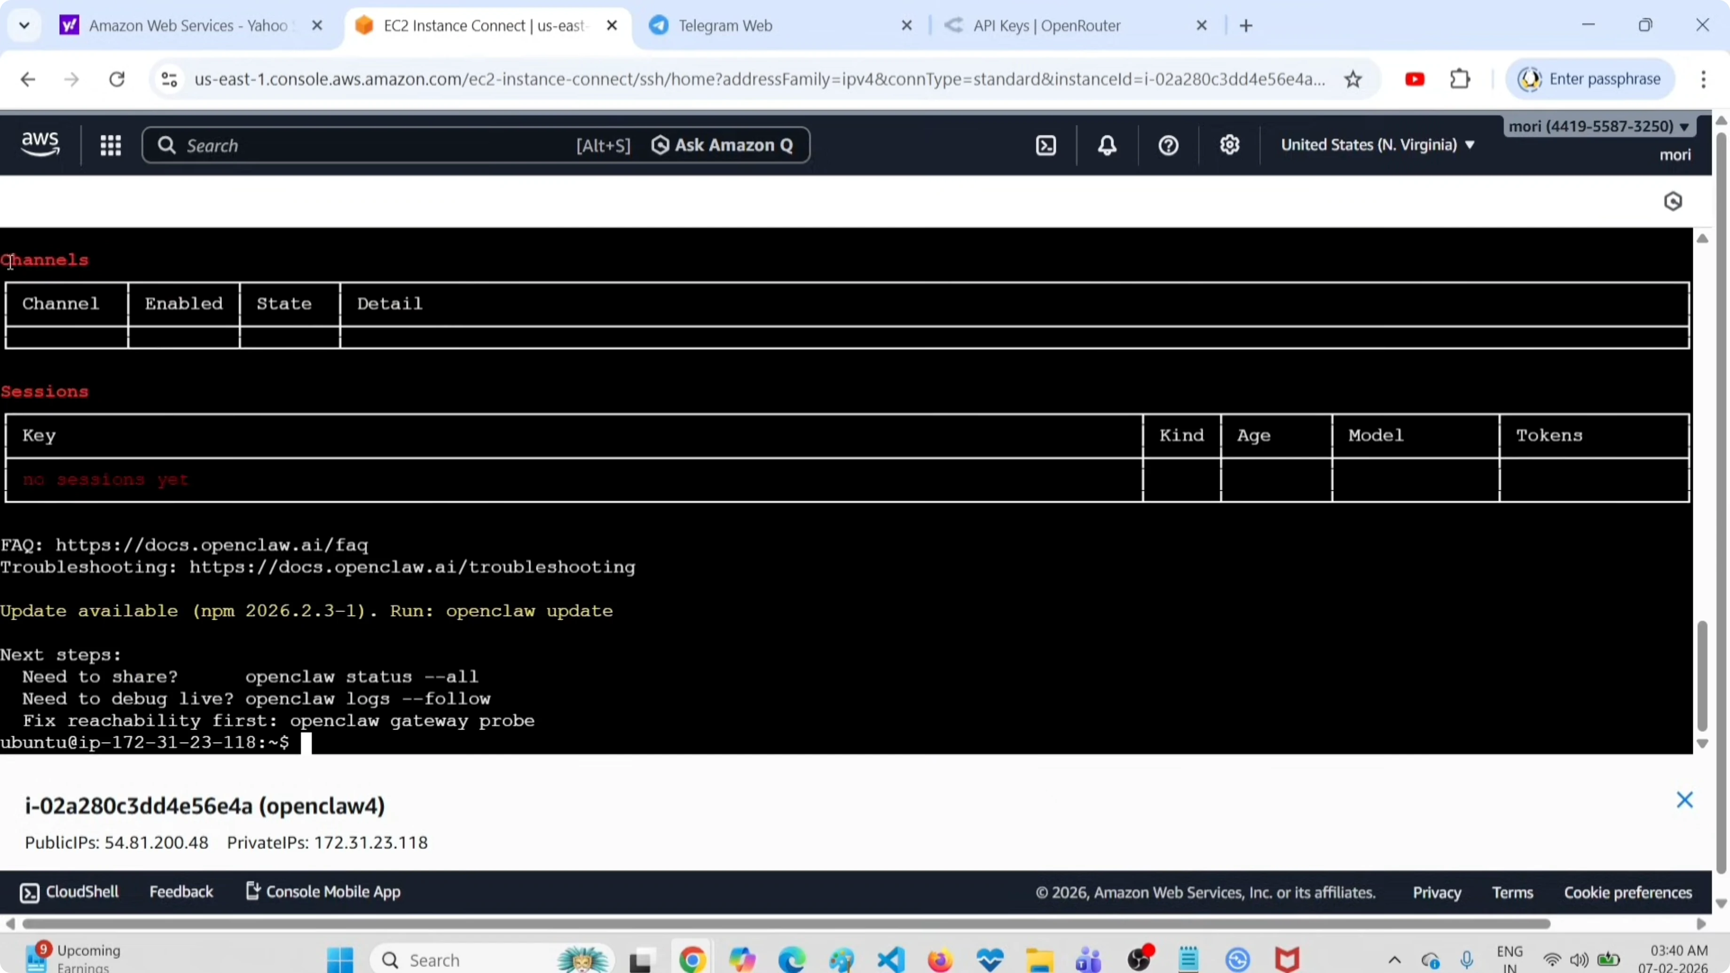Click the AWS logo to go home
This screenshot has height=973, width=1730.
39,144
